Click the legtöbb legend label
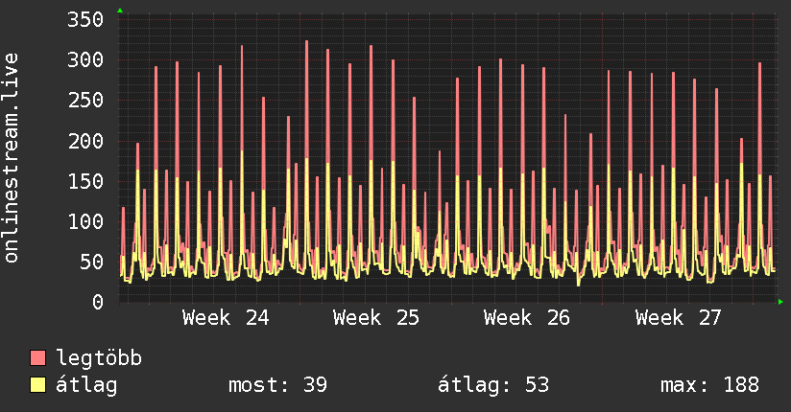The width and height of the screenshot is (791, 412). tap(99, 358)
